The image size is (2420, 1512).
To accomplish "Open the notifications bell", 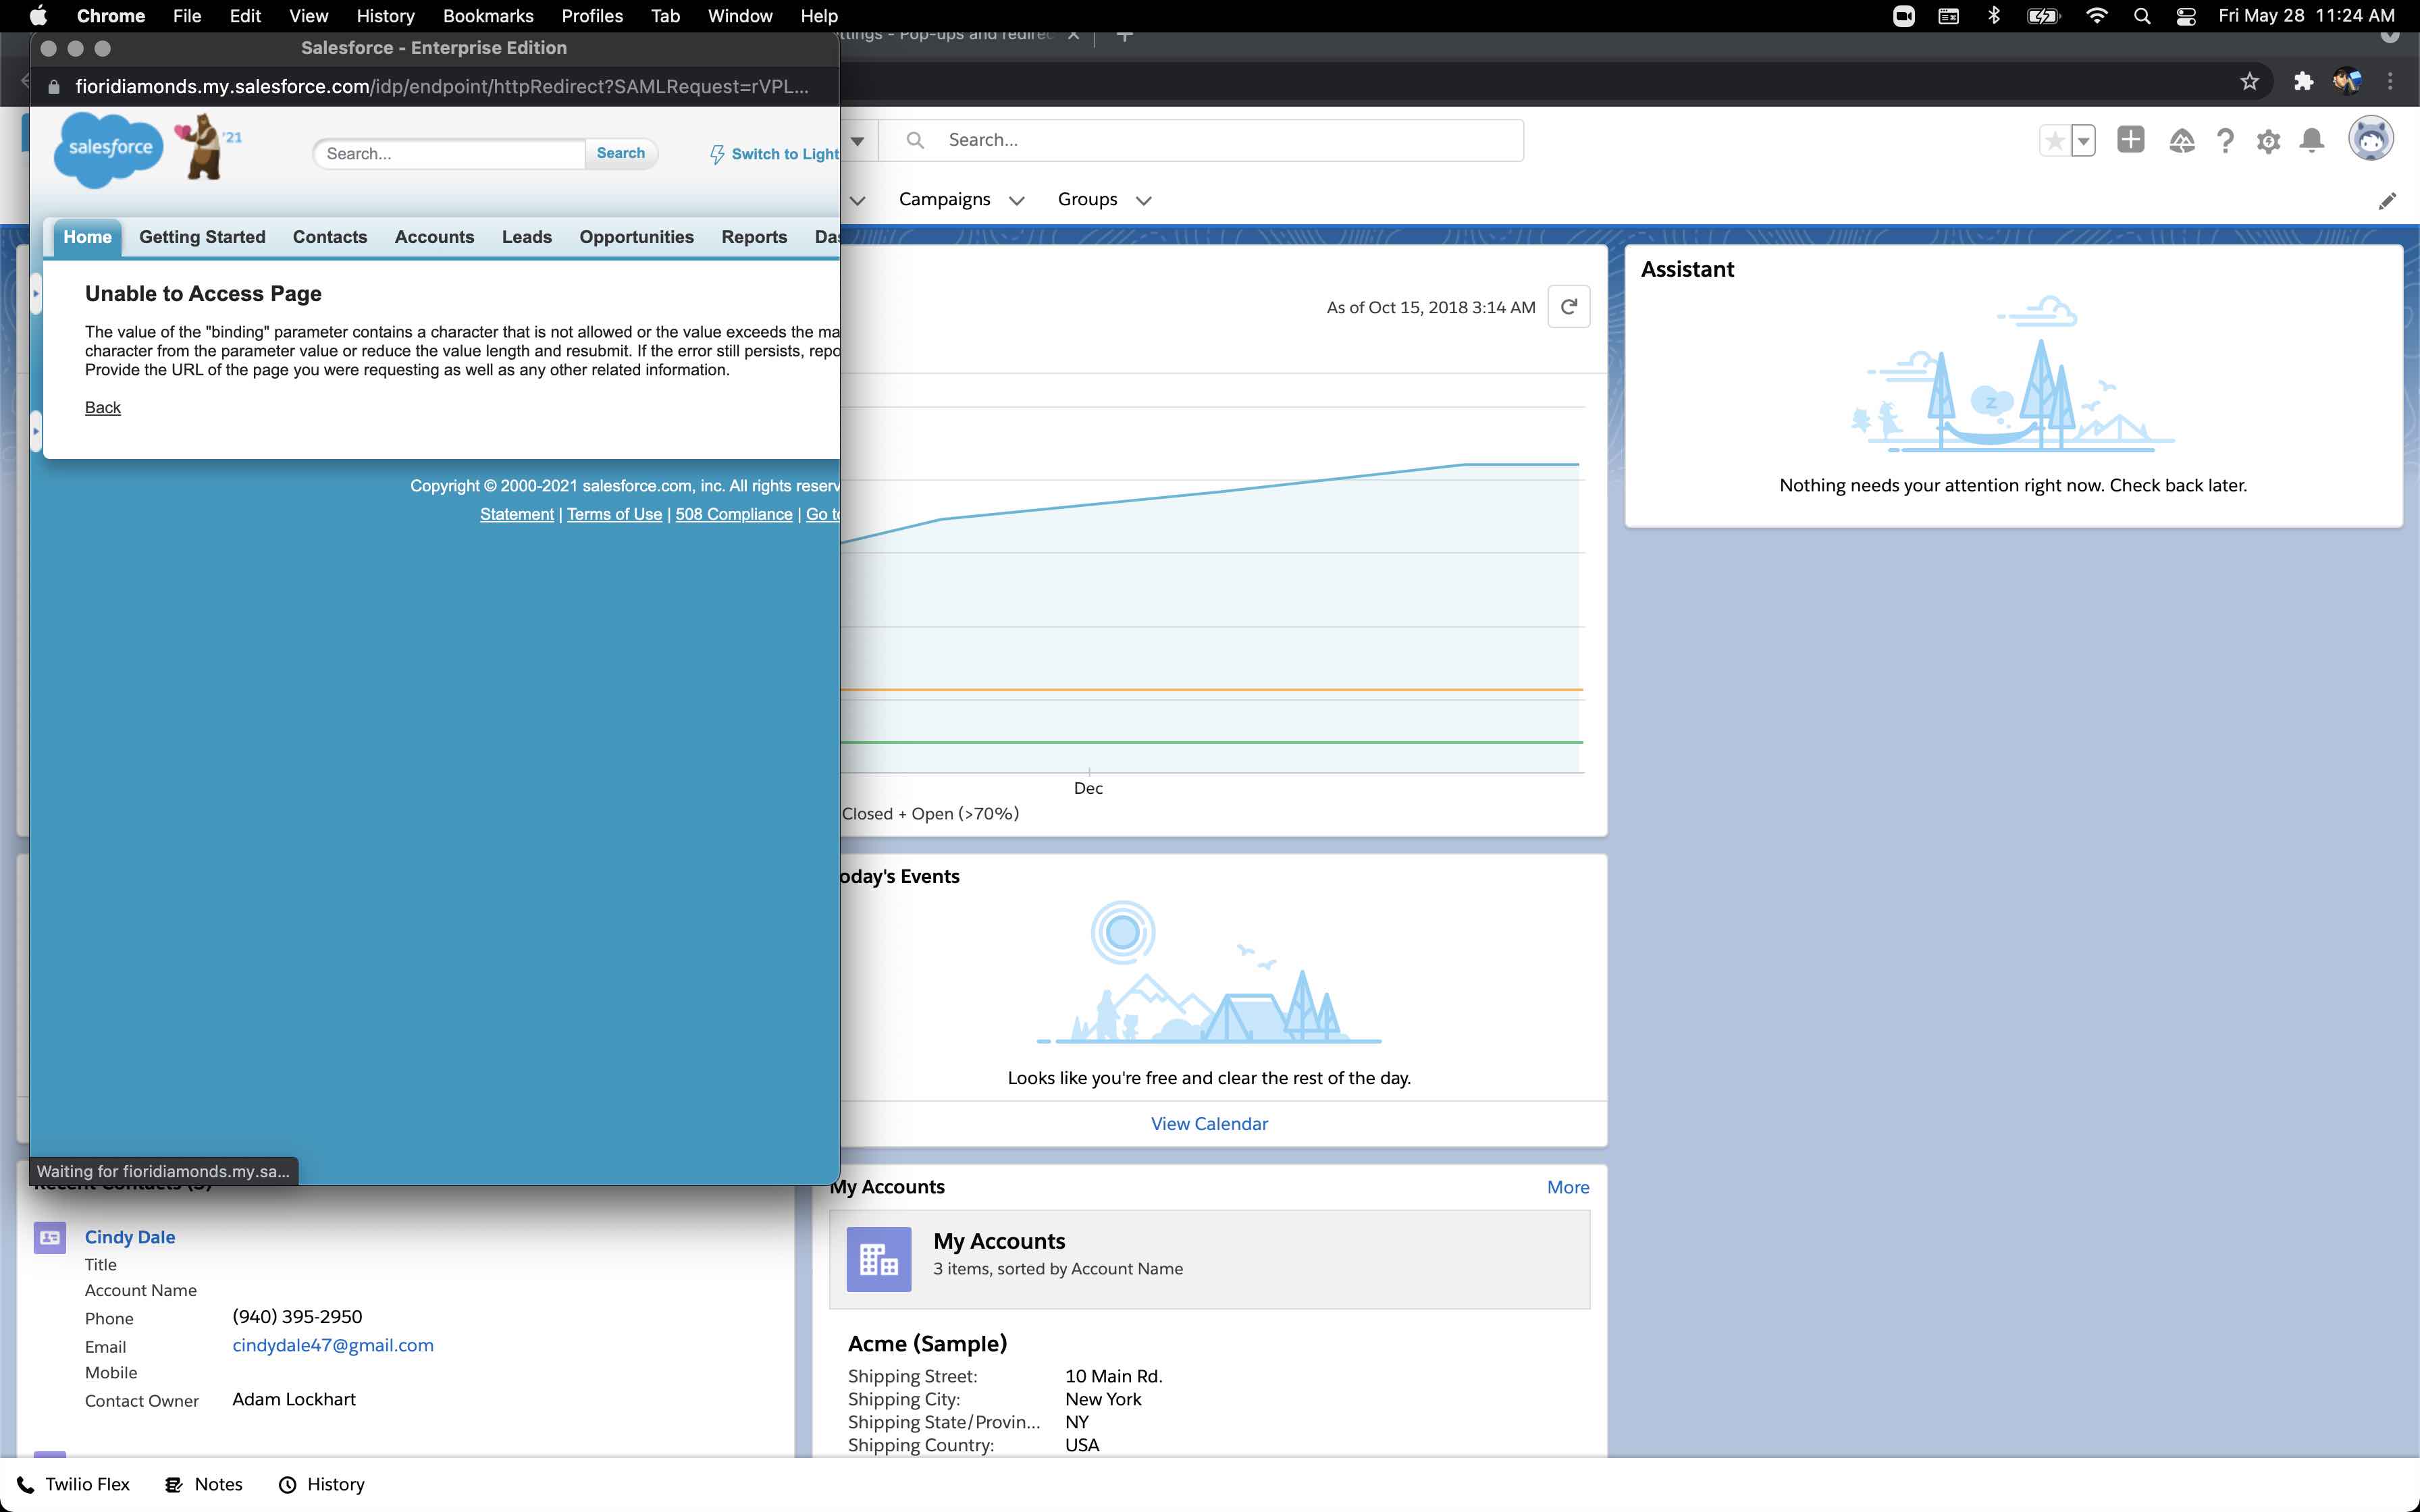I will pos(2311,141).
